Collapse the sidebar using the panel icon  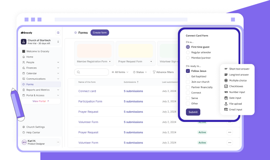[x=58, y=33]
